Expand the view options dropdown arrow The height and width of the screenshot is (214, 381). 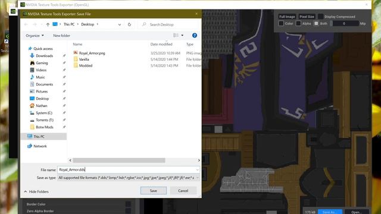[182, 36]
